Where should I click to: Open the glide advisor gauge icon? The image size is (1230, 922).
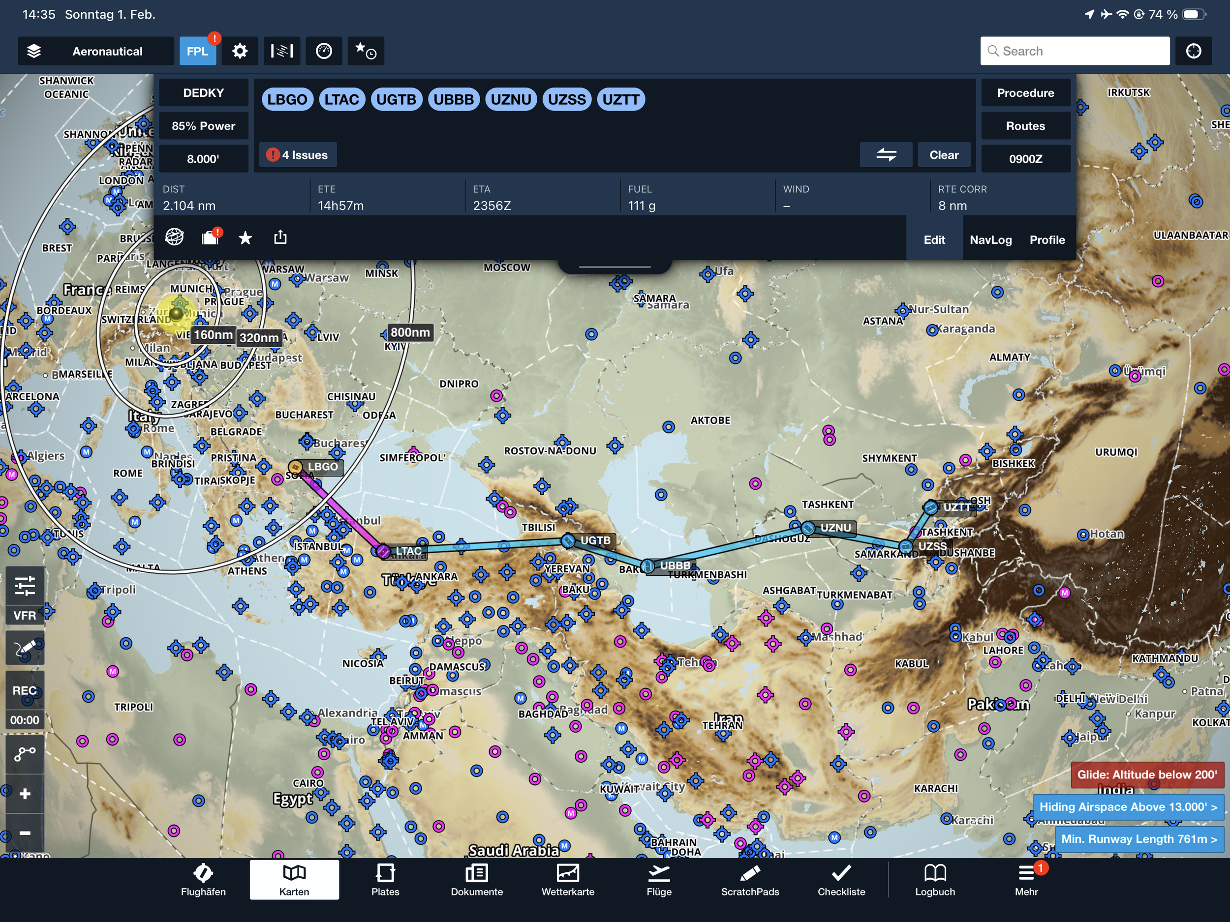pyautogui.click(x=324, y=51)
